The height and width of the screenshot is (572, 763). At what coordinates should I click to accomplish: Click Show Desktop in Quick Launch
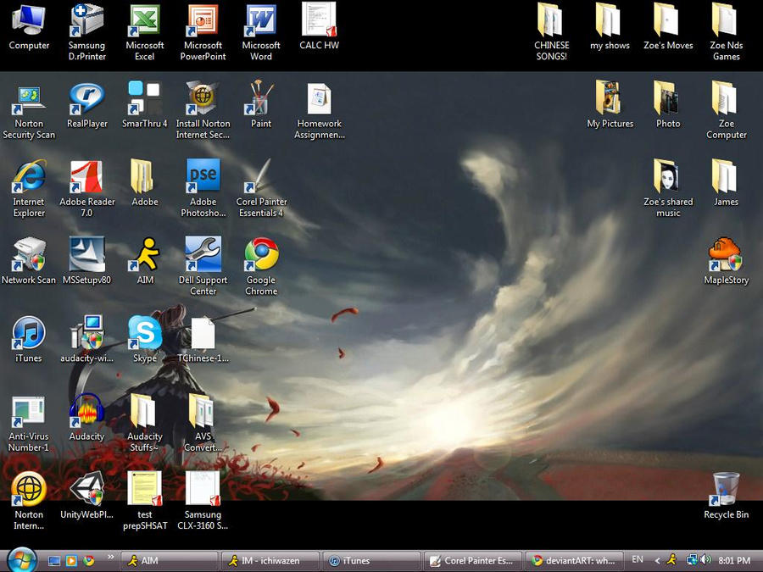(54, 561)
